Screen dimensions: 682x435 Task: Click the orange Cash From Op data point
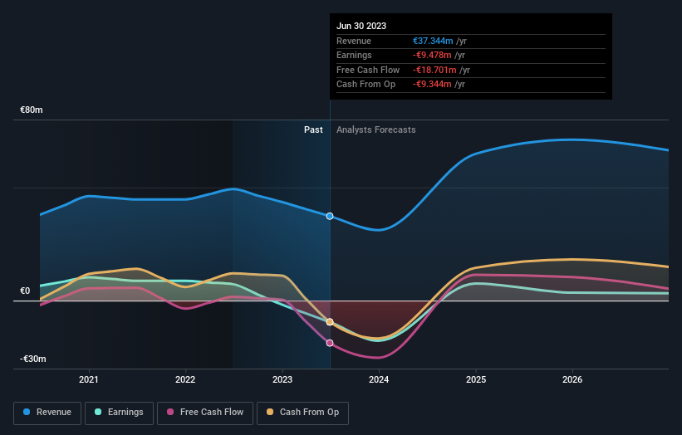[x=330, y=322]
